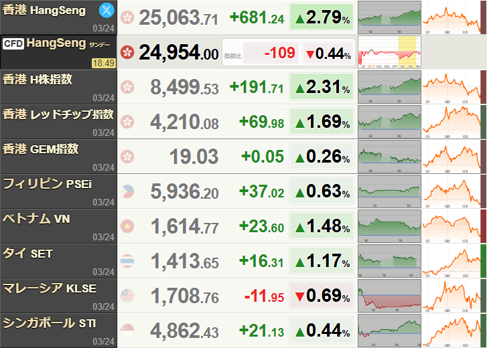Click the intraday chart in the PSEi row
This screenshot has height=348, width=487.
coord(389,191)
